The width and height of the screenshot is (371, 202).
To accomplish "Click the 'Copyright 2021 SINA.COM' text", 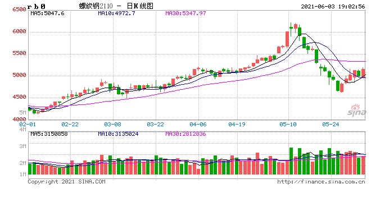I will 66,182.
